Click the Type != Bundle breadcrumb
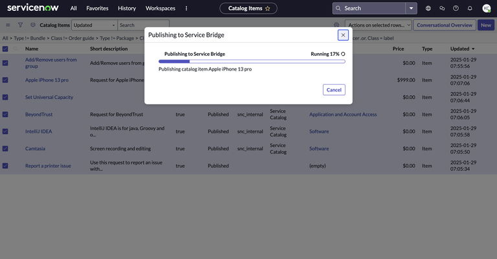The height and width of the screenshot is (259, 497). (x=30, y=38)
